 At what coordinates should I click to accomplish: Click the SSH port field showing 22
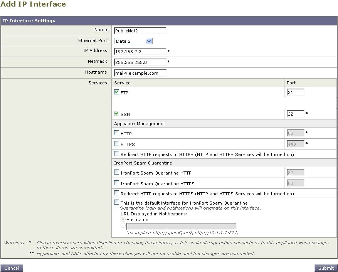295,113
